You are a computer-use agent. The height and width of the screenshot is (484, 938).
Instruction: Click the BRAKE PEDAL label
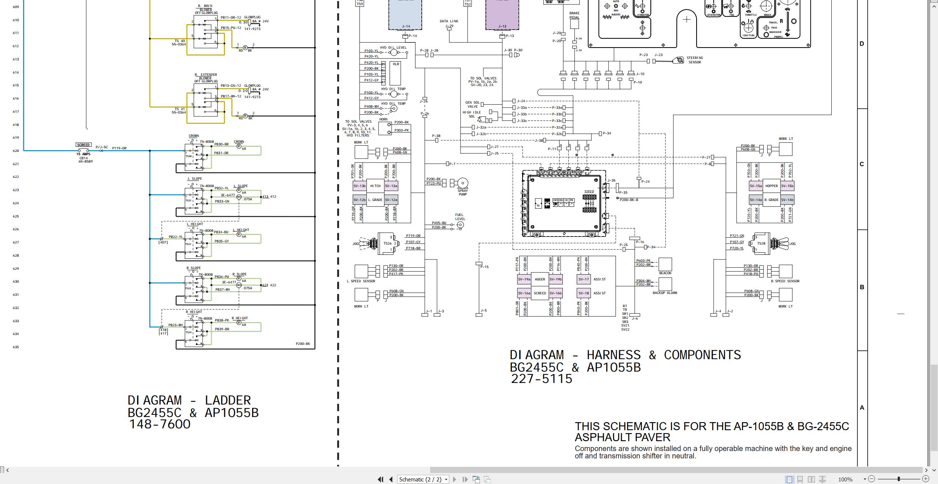coord(574,15)
